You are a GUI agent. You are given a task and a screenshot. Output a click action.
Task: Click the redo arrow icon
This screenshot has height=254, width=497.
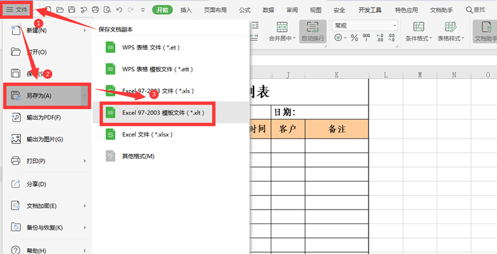click(130, 10)
